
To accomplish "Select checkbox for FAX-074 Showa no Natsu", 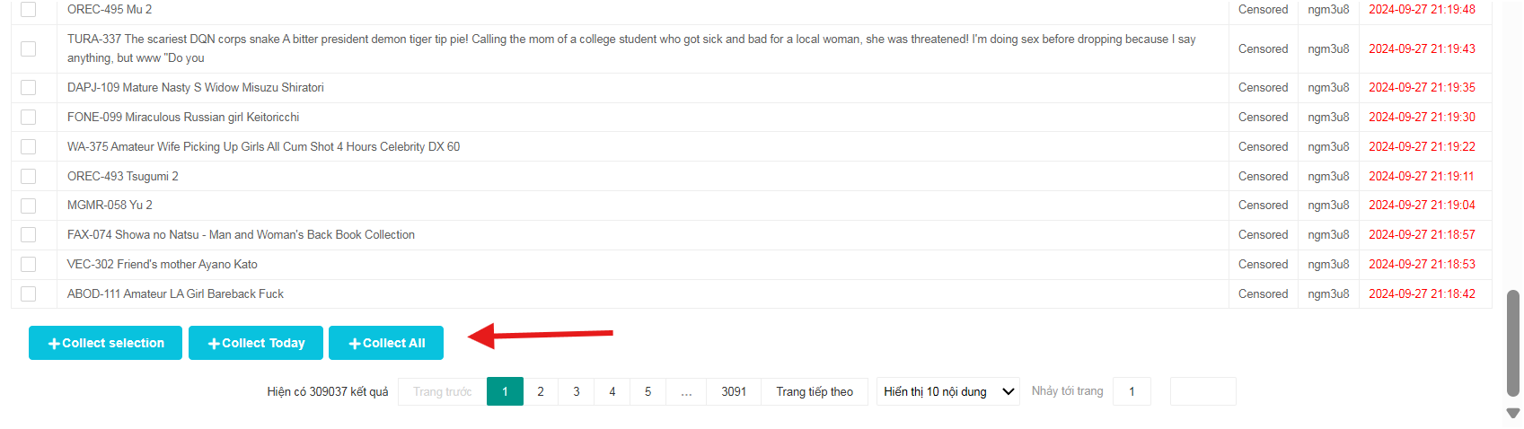I will coord(29,235).
